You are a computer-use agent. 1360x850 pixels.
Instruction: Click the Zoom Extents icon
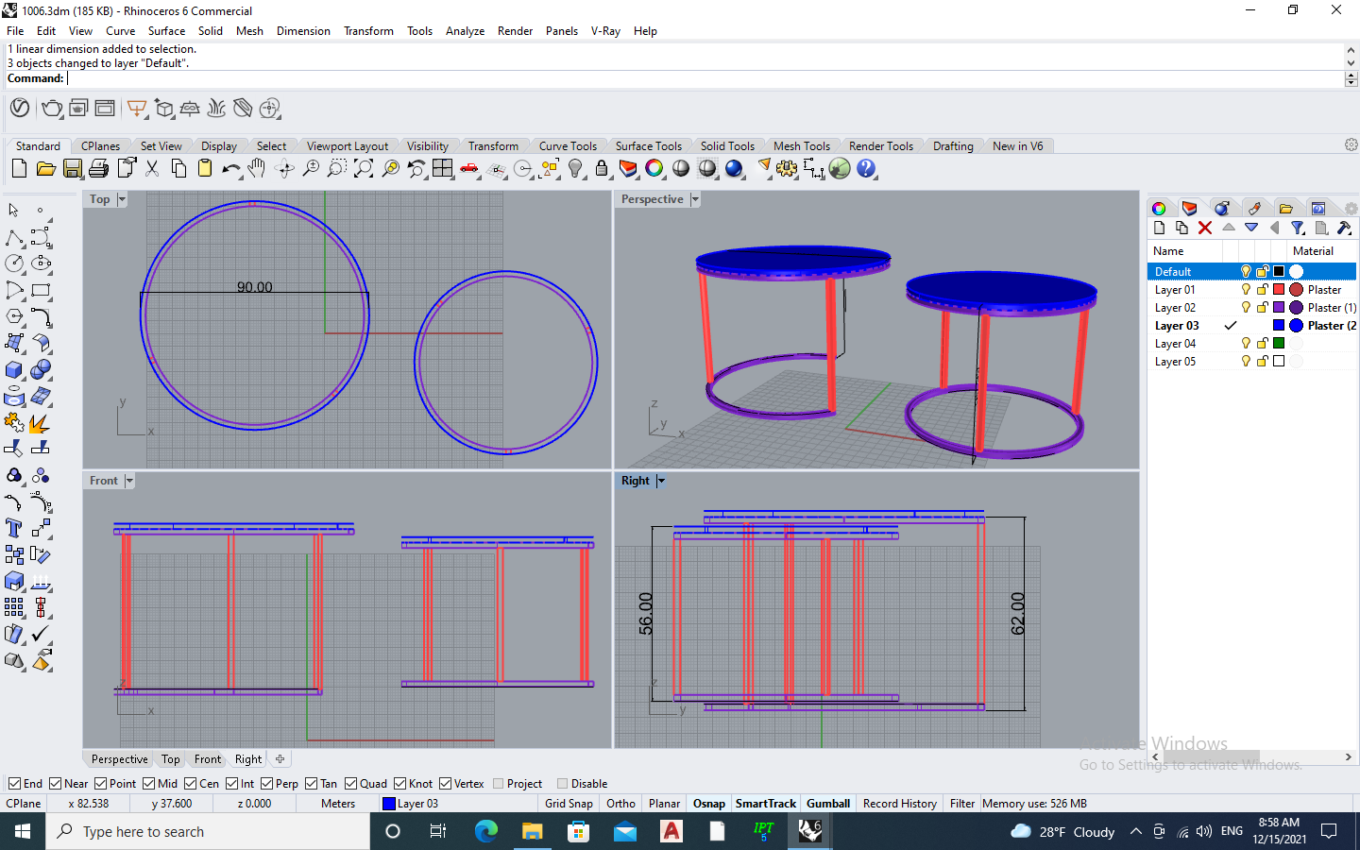click(x=364, y=169)
